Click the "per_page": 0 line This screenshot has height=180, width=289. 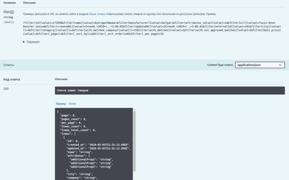[x=71, y=123]
